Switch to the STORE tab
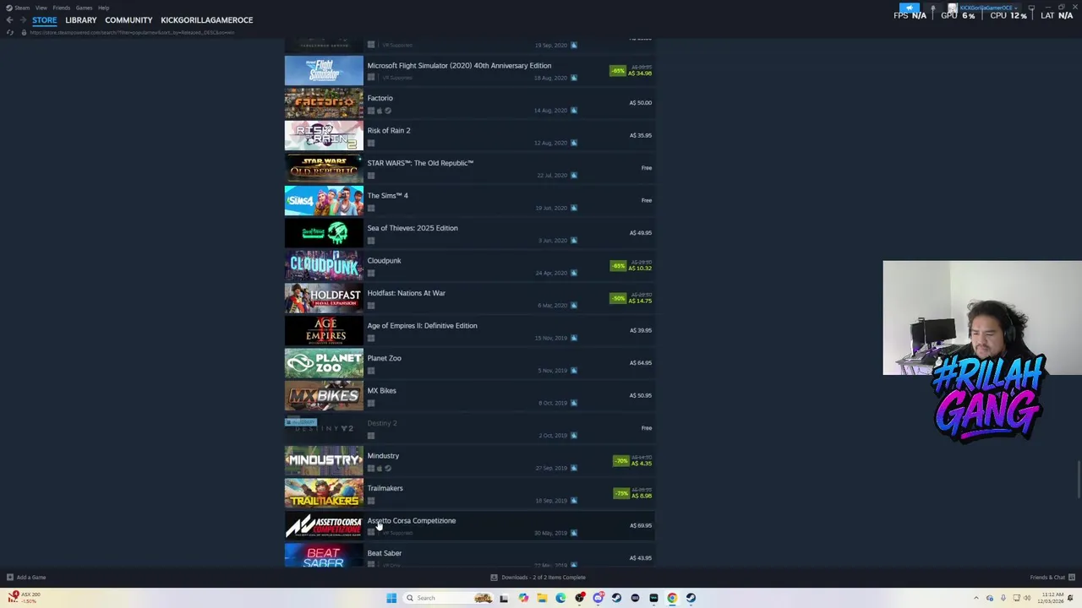Viewport: 1082px width, 608px height. (x=45, y=20)
